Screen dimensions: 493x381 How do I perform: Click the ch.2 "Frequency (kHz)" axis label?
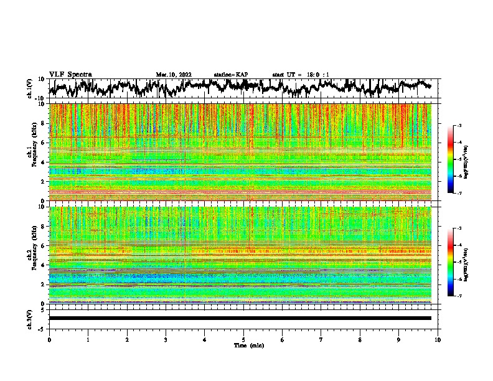point(34,248)
